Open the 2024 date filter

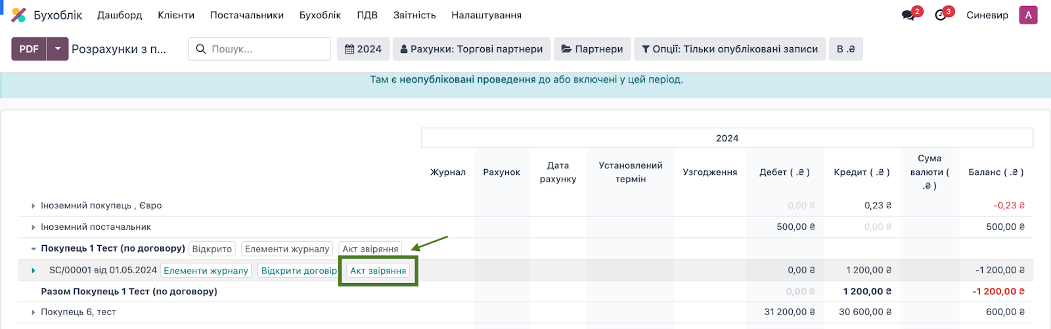(x=363, y=49)
